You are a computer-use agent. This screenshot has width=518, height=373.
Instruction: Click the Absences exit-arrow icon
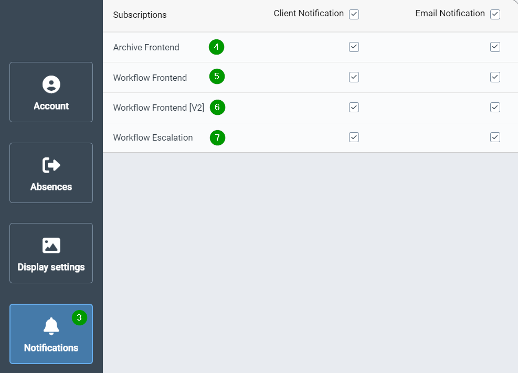pyautogui.click(x=51, y=165)
